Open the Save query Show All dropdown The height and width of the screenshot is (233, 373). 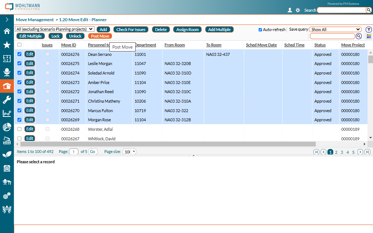pos(335,30)
